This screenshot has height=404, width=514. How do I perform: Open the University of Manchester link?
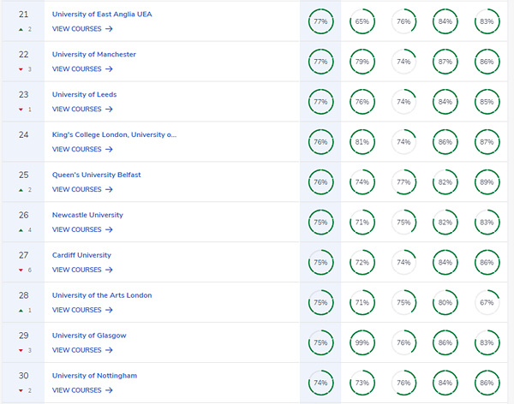93,55
